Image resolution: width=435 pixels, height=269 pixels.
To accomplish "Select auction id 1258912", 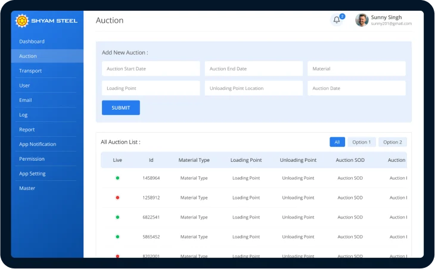I will pyautogui.click(x=151, y=198).
